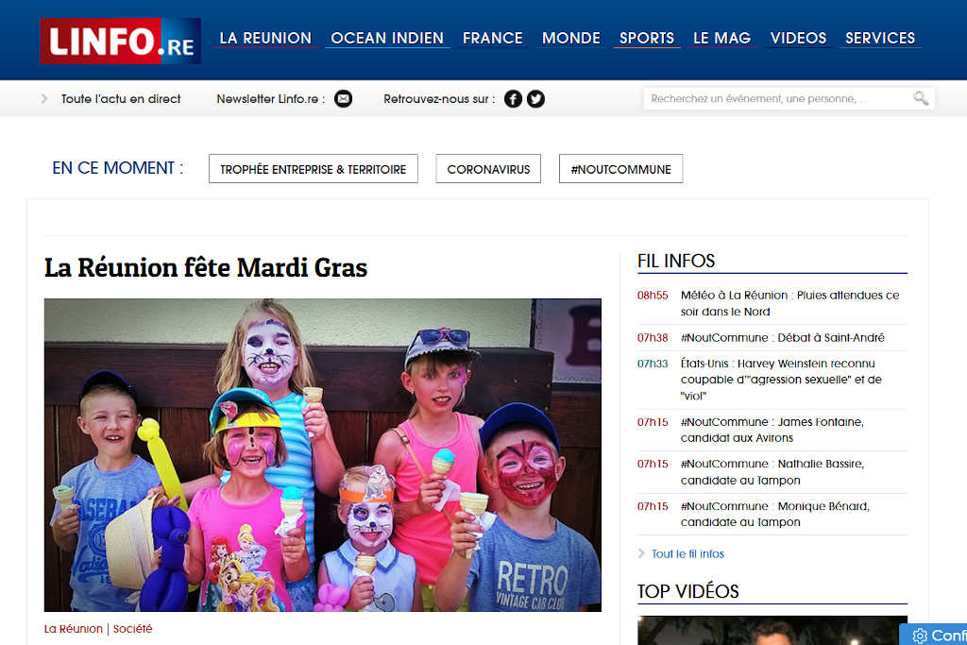Select the Trophée Entreprise & Territoire tag
The height and width of the screenshot is (645, 967).
[x=314, y=169]
